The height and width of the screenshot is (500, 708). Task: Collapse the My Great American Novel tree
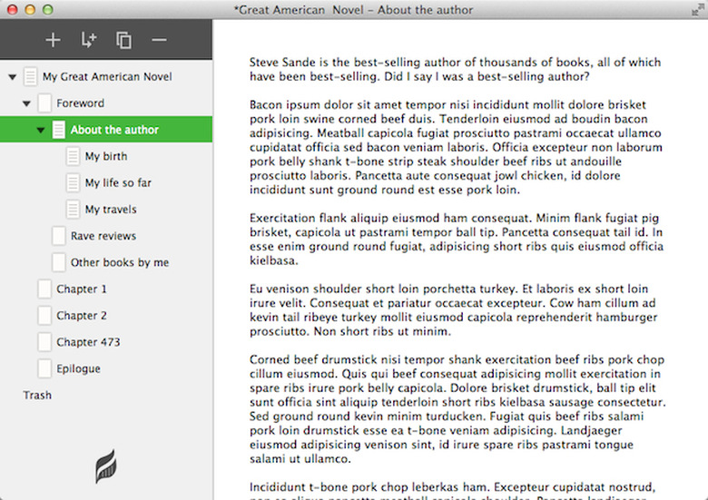[12, 77]
